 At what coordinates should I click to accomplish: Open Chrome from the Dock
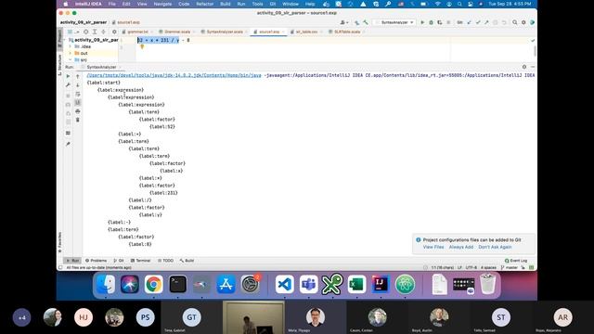(153, 284)
